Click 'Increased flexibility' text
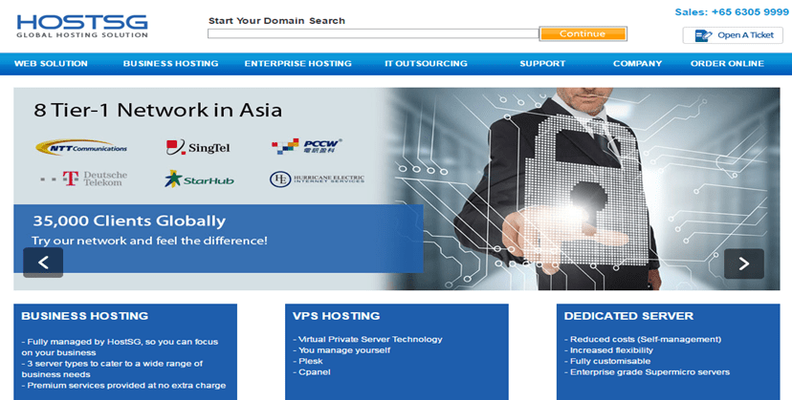The height and width of the screenshot is (400, 792). coord(608,350)
